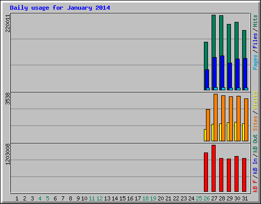Click green weekend day label 26
The height and width of the screenshot is (204, 261).
(x=206, y=198)
